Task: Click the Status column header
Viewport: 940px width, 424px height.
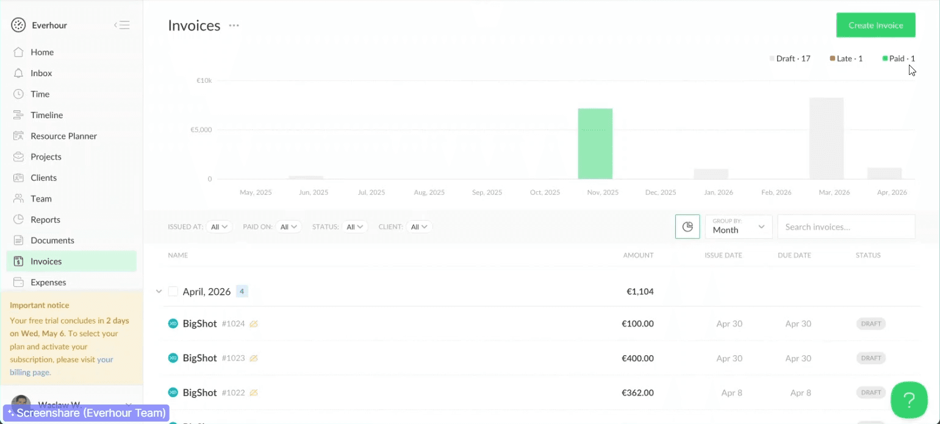Action: tap(868, 255)
